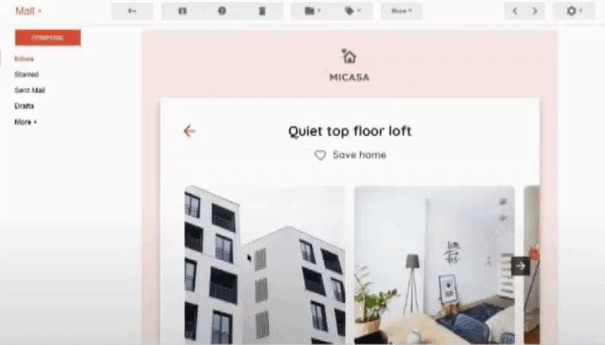Click the back to inbox arrow button
The width and height of the screenshot is (605, 345).
(x=132, y=11)
